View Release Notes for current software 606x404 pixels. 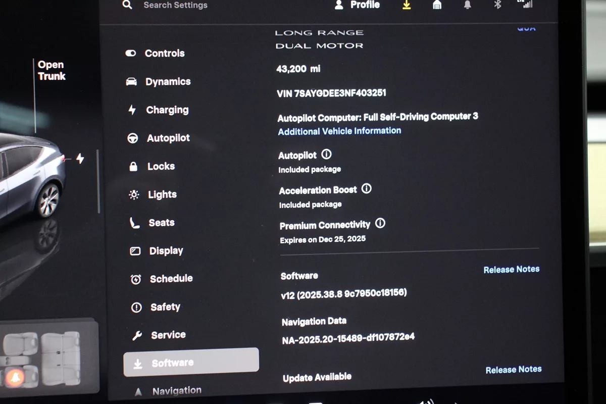(x=511, y=270)
